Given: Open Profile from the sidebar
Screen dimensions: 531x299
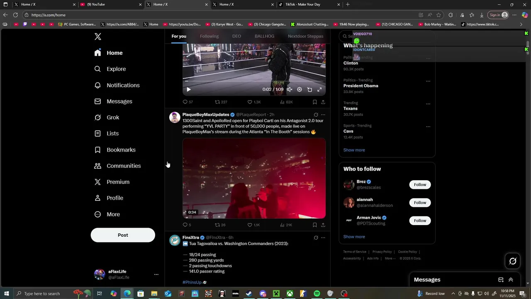Looking at the screenshot, I should pyautogui.click(x=109, y=198).
